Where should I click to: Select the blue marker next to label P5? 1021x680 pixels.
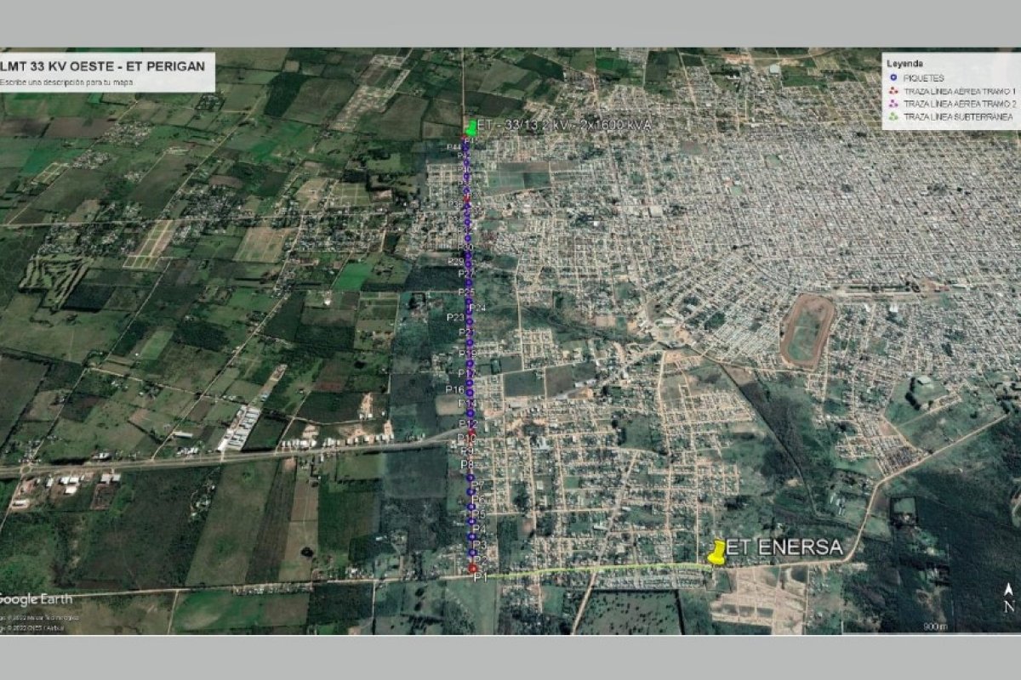pyautogui.click(x=471, y=507)
